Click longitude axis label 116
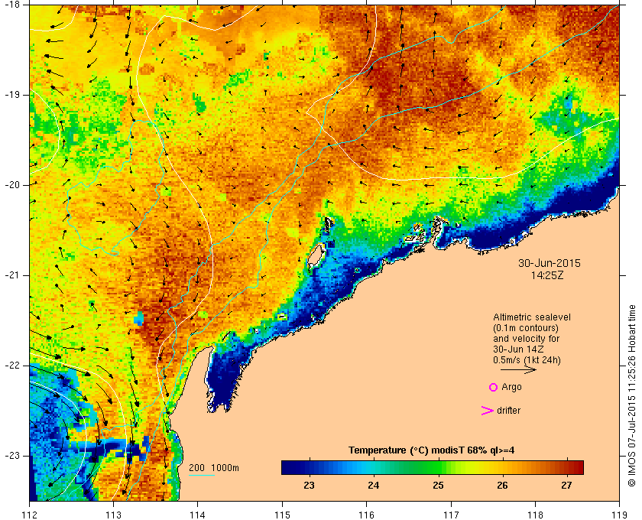 (x=366, y=514)
